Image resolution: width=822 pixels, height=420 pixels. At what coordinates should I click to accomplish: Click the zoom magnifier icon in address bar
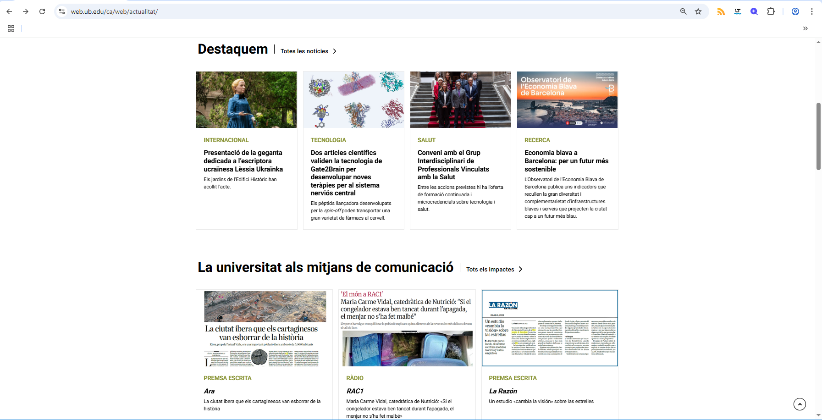point(683,11)
